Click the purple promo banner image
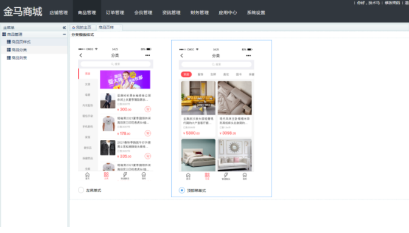The height and width of the screenshot is (233, 409). [125, 79]
